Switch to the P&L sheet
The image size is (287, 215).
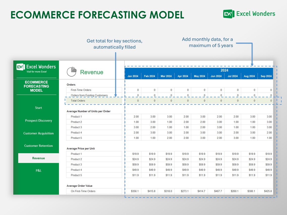pos(38,170)
